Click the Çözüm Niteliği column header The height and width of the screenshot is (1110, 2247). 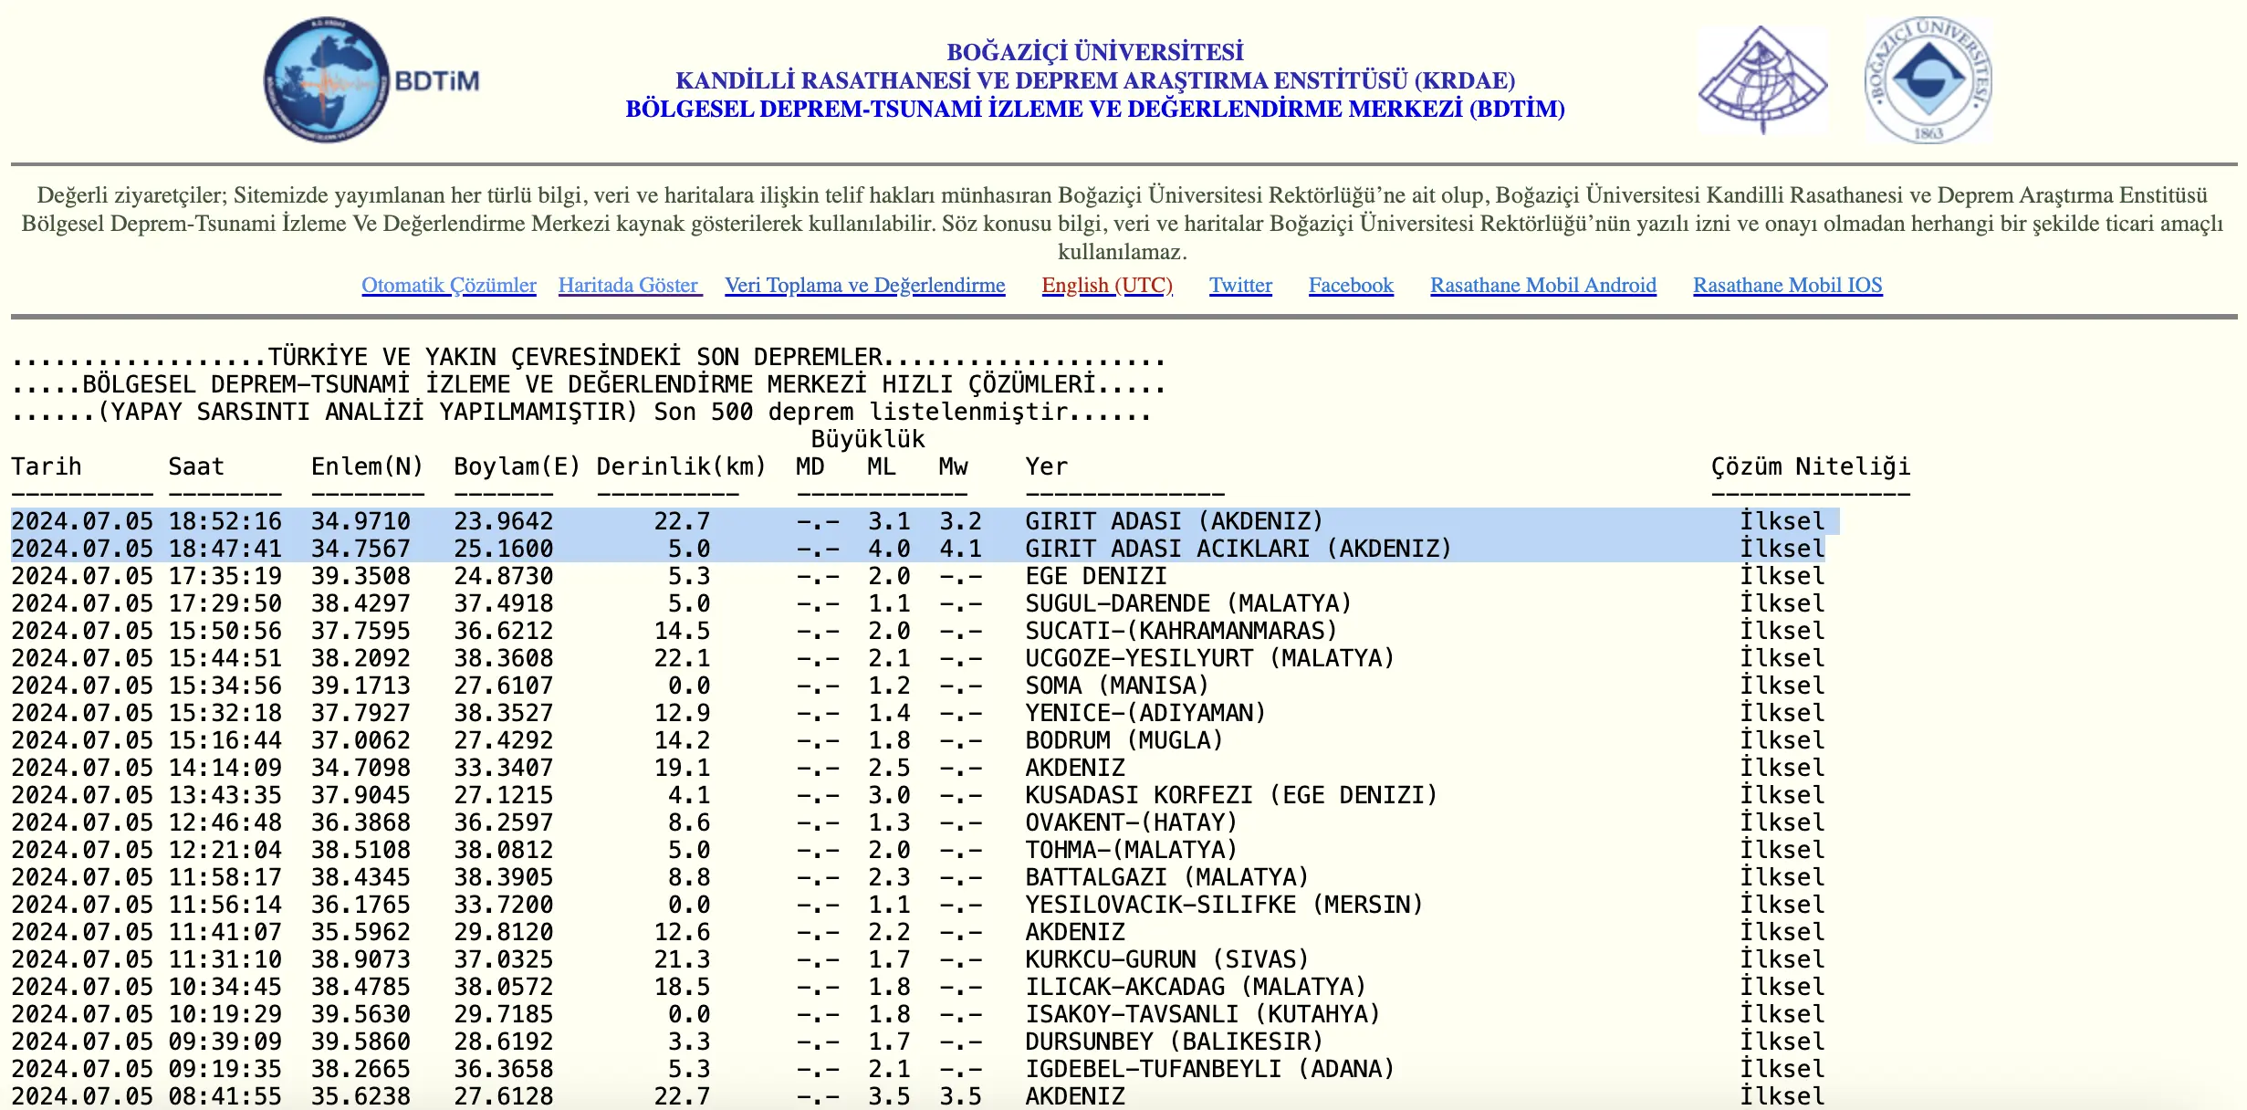pyautogui.click(x=1811, y=466)
